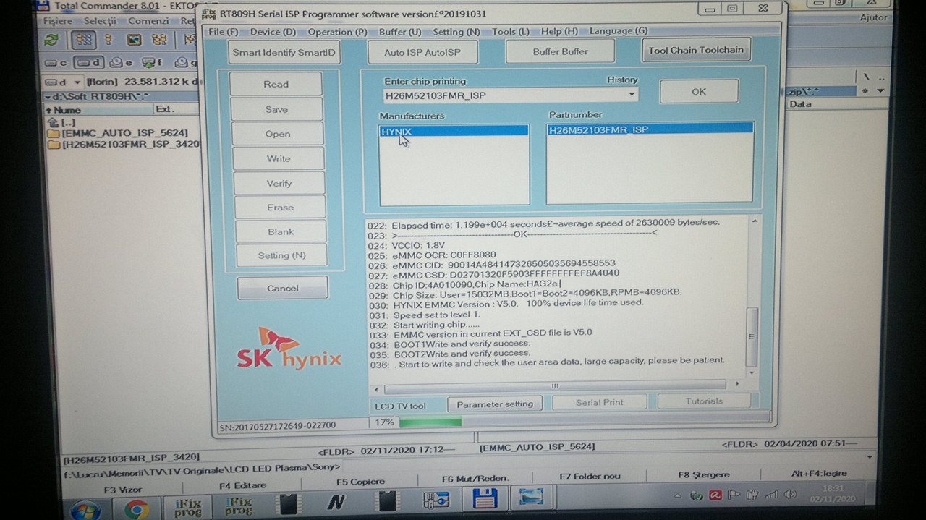Click the Serial Print button

coord(599,402)
